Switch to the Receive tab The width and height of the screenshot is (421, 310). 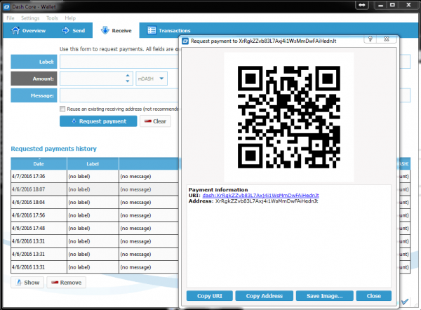pyautogui.click(x=116, y=30)
